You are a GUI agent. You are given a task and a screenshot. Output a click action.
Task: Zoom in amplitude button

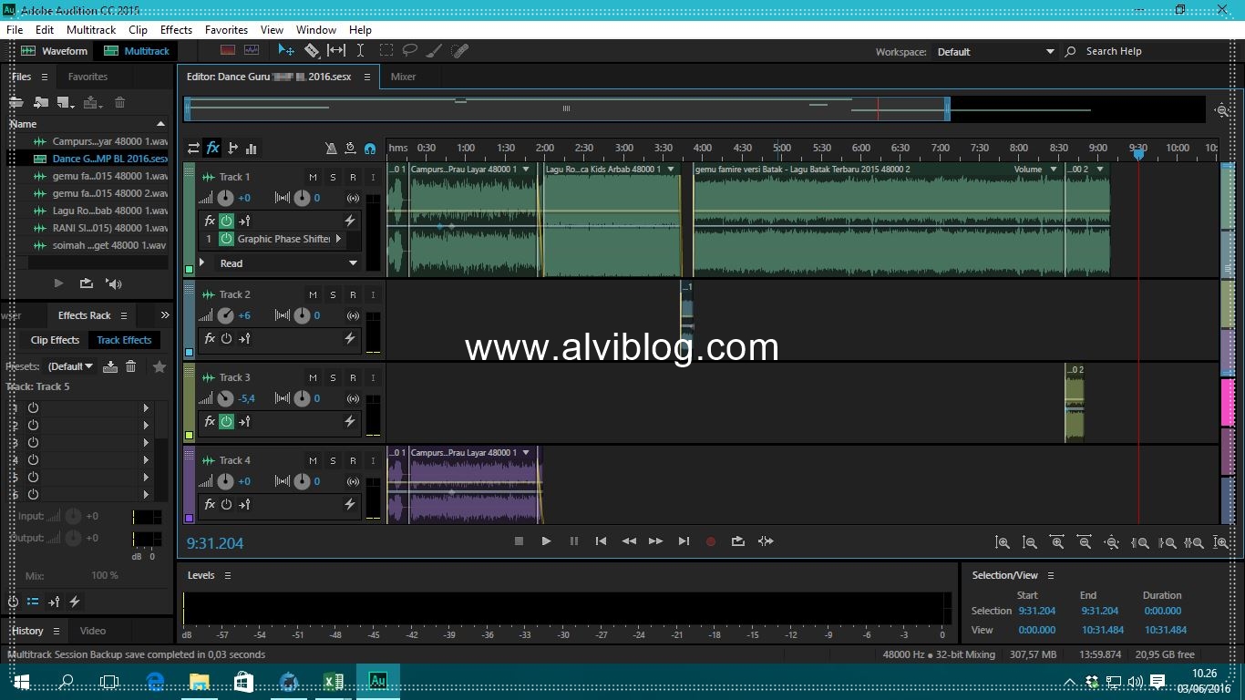[1003, 542]
